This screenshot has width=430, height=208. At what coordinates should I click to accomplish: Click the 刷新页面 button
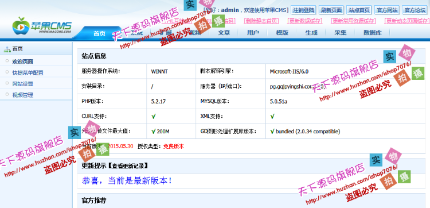click(331, 10)
